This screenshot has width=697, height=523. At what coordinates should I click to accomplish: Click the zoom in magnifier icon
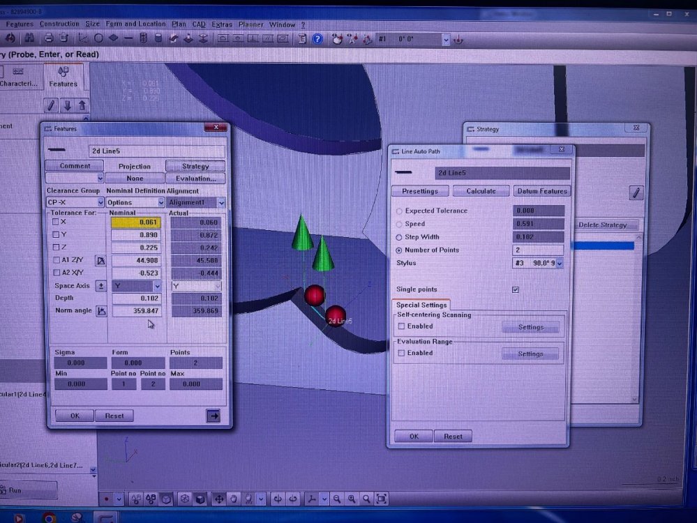click(350, 499)
